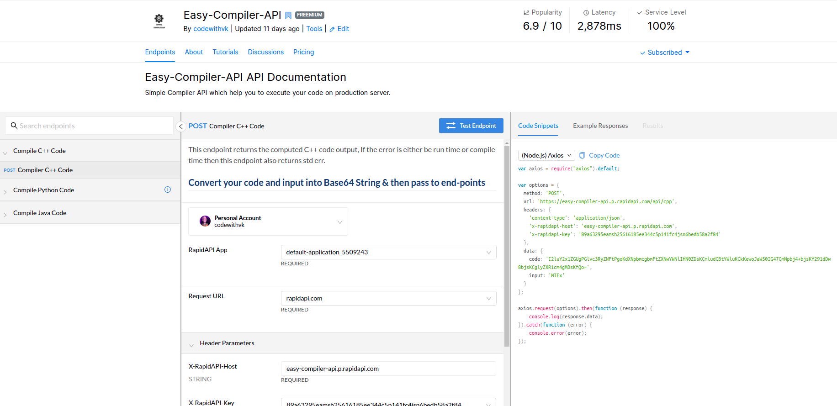Click the x-rapidapi-key value in code snippet
The height and width of the screenshot is (406, 837).
coord(649,234)
